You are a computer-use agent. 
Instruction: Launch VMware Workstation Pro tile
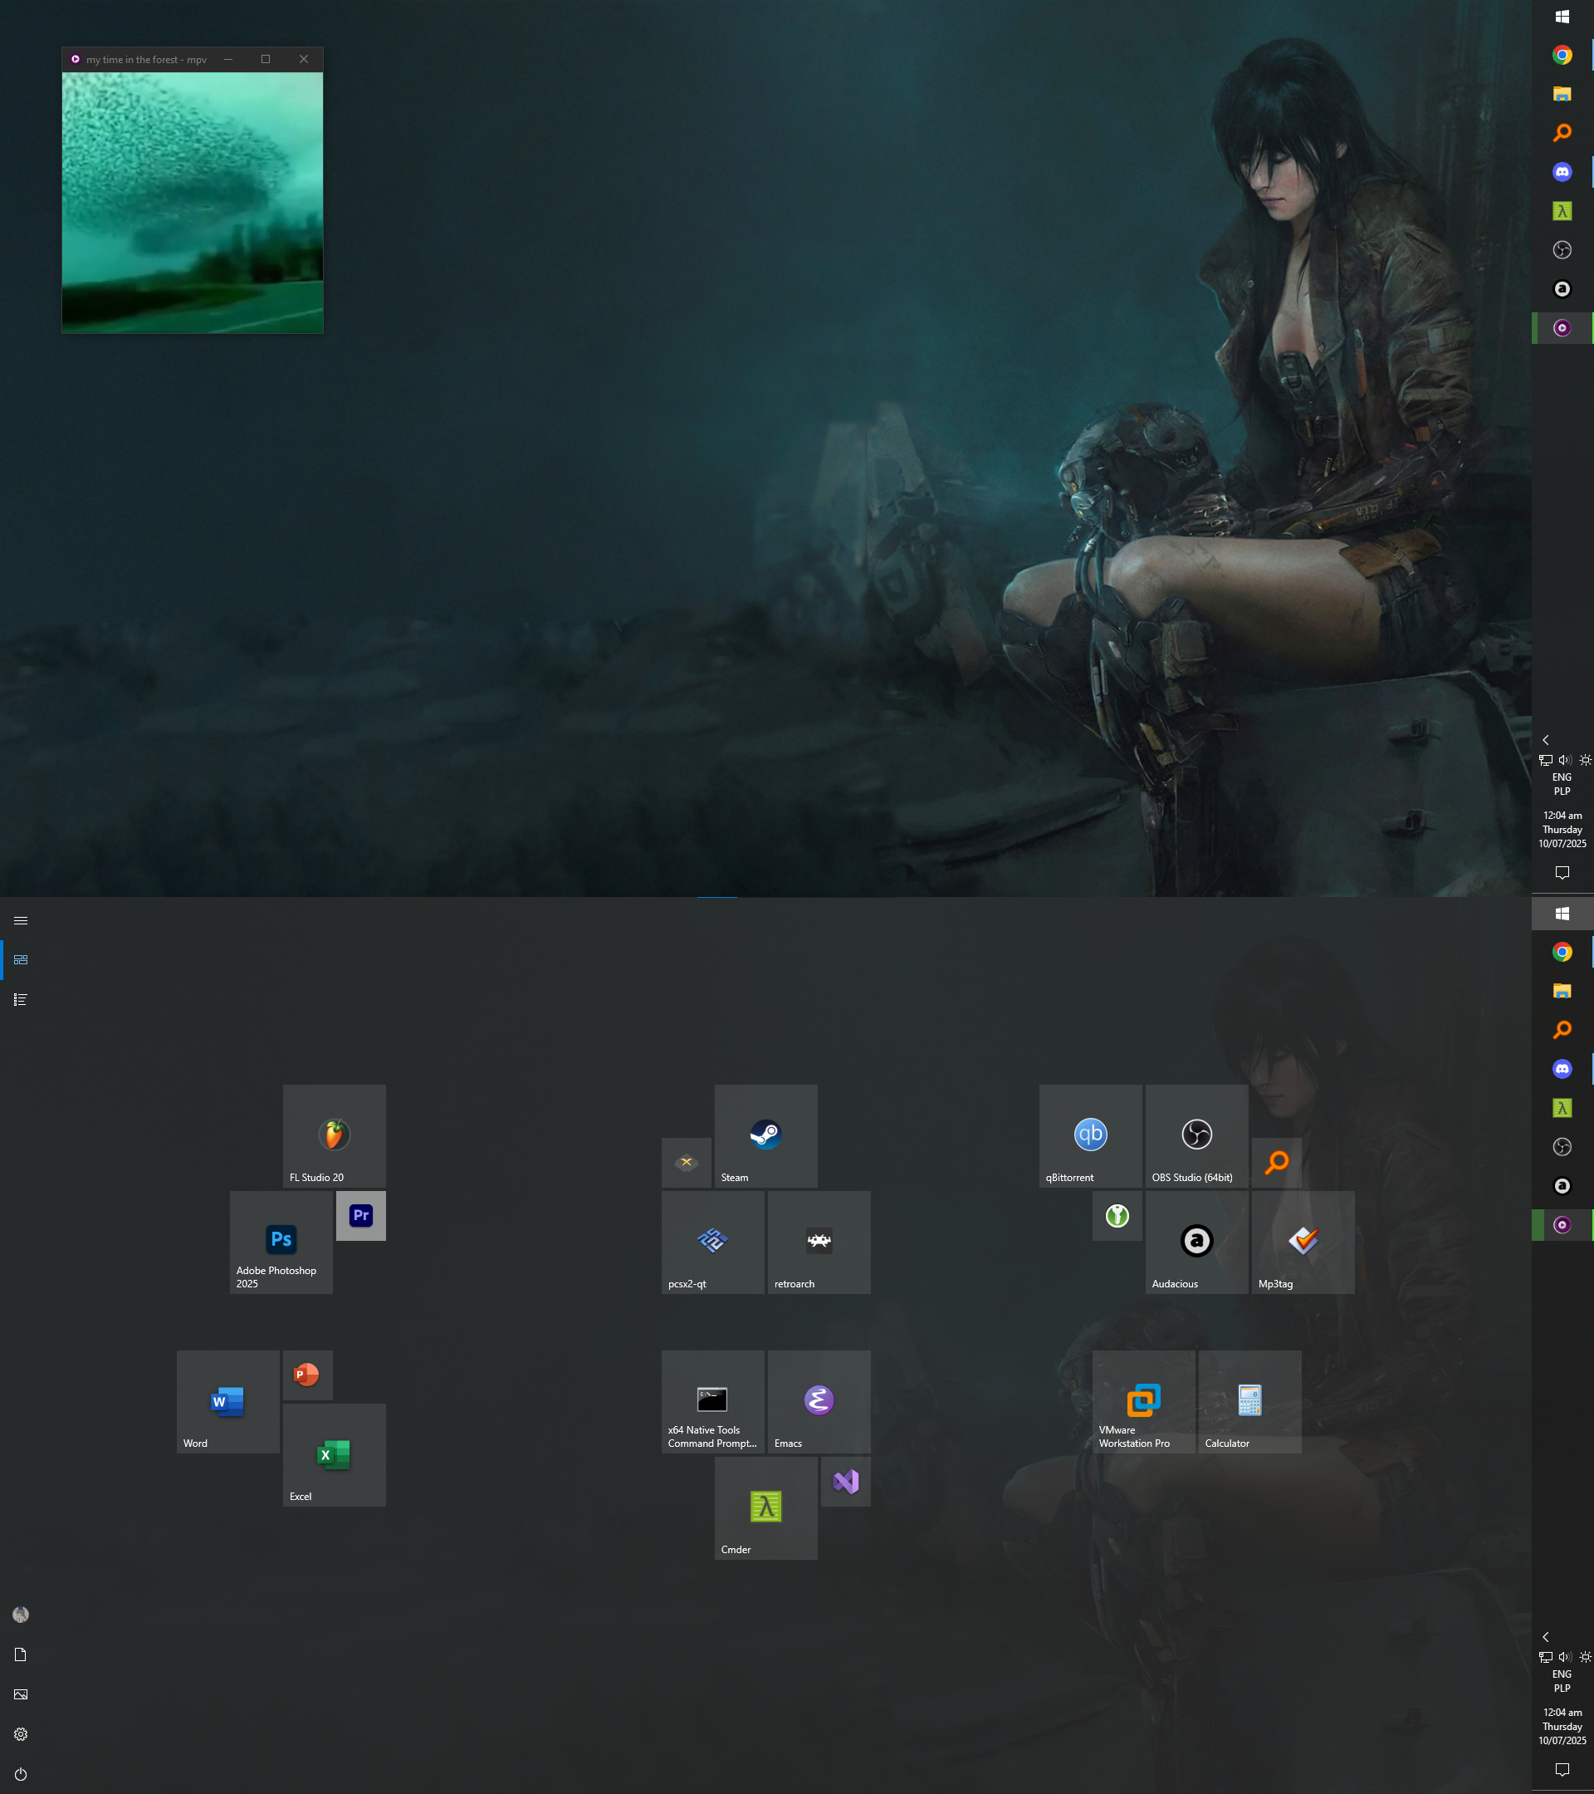coord(1144,1402)
